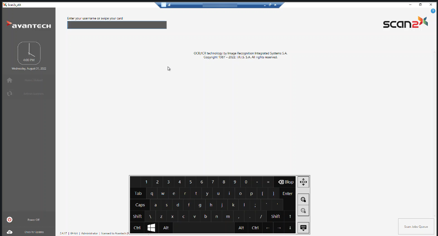The image size is (438, 236).
Task: Zoom out the on-screen keyboard
Action: tap(303, 210)
